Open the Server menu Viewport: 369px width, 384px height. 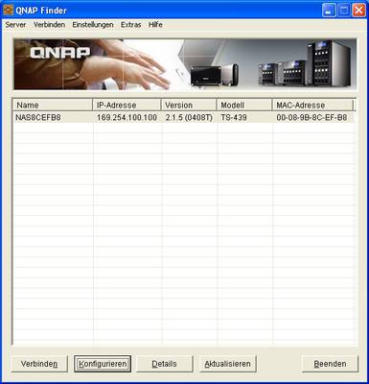tap(15, 25)
